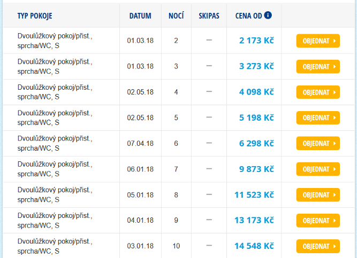
Task: Click the room type text in the first row
Action: [x=55, y=41]
